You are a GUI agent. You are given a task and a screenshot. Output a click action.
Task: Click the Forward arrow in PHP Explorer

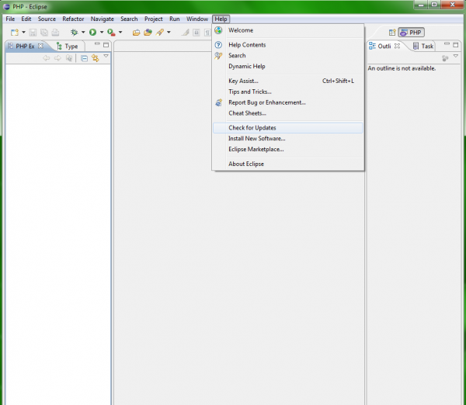57,58
